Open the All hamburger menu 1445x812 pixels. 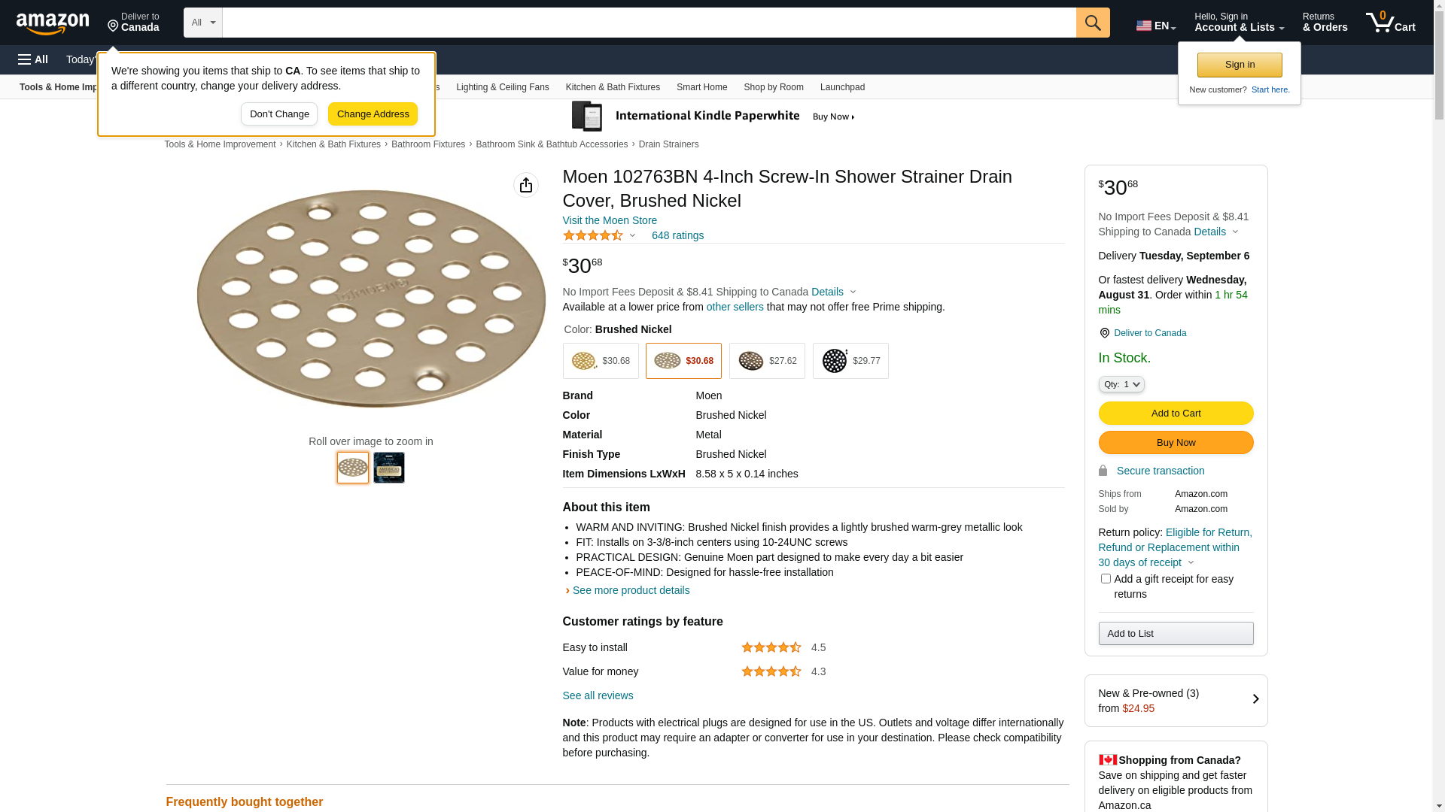click(x=33, y=59)
